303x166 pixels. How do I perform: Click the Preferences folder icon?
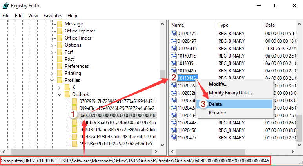point(60,66)
